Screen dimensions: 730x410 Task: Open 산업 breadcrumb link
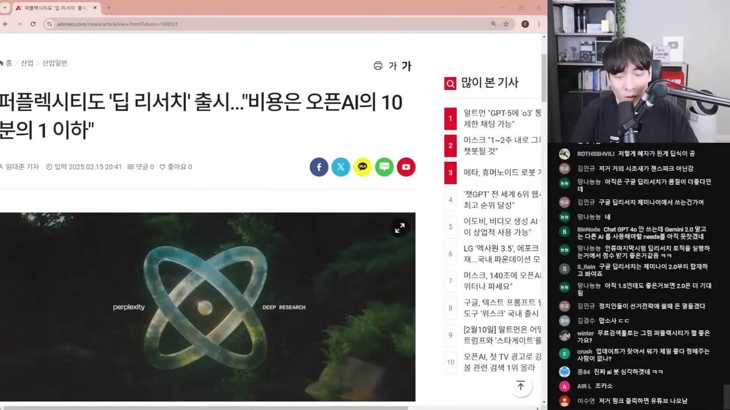pyautogui.click(x=27, y=63)
